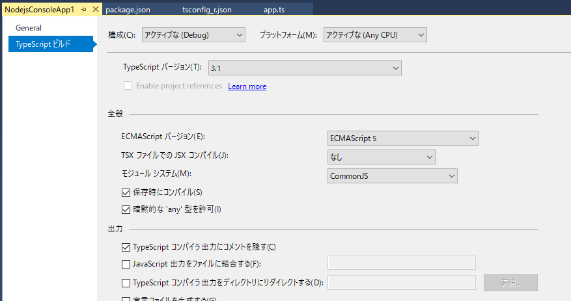
Task: Click the Learn more link
Action: click(x=247, y=86)
